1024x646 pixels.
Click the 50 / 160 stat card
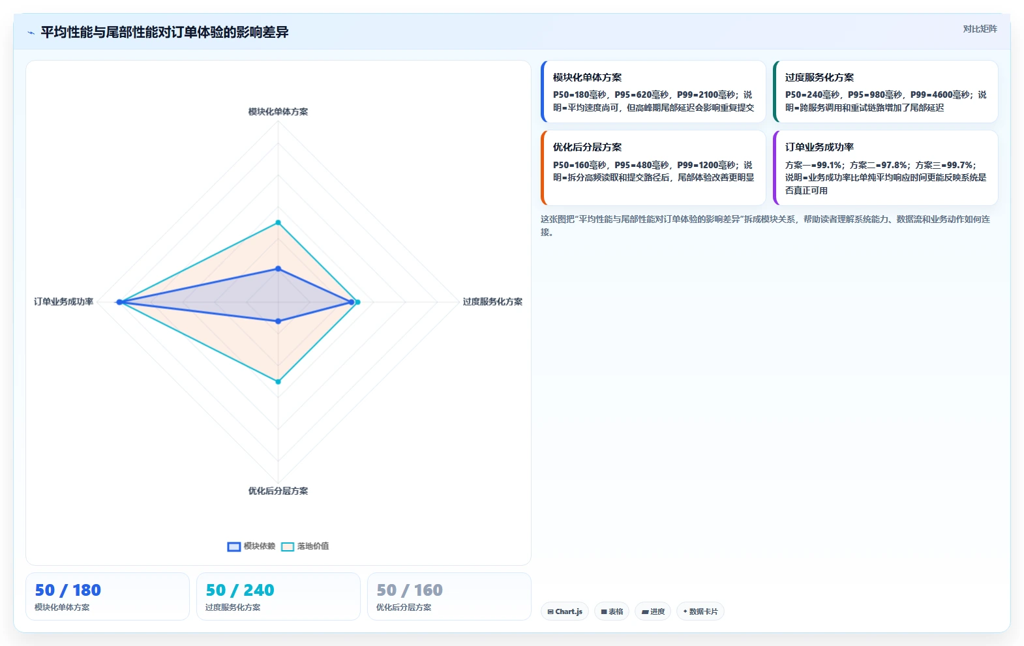tap(449, 596)
